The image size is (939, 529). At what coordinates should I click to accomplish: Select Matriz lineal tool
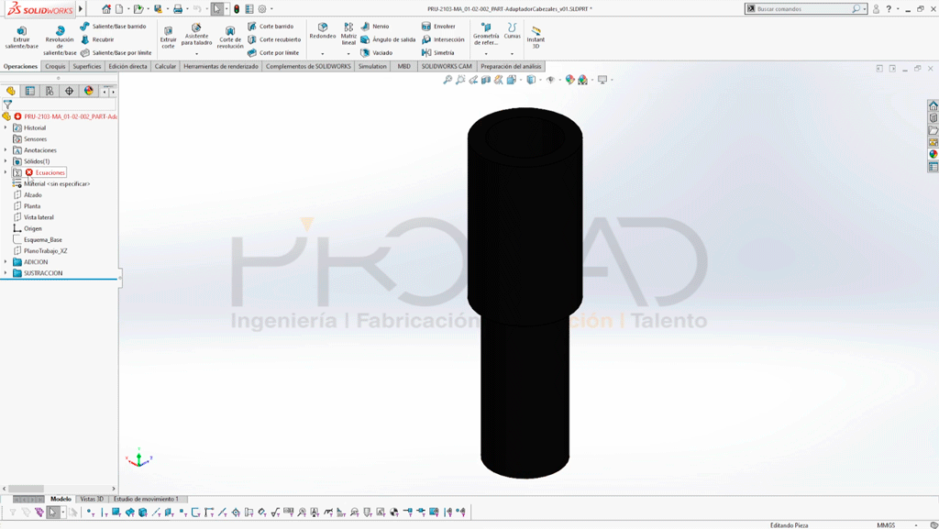click(x=348, y=34)
